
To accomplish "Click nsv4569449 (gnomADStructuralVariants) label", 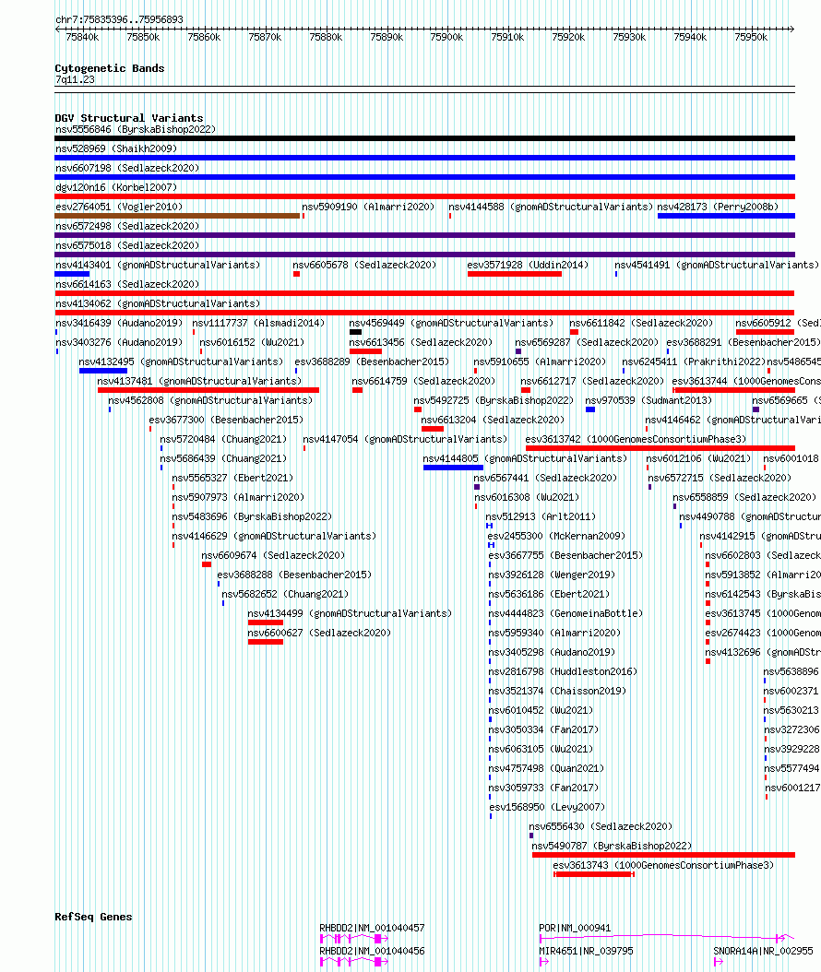I will click(451, 323).
